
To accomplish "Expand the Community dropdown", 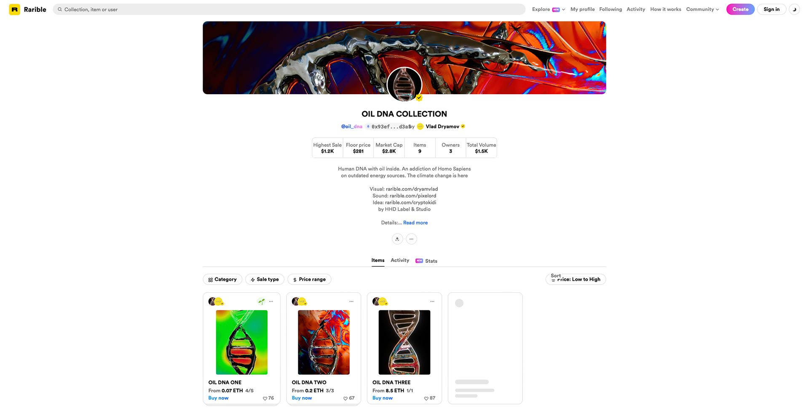I will [702, 9].
